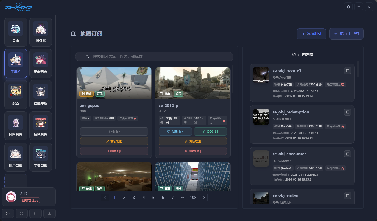377x221 pixels.
Task: Click the 添加地图 button
Action: tap(311, 34)
